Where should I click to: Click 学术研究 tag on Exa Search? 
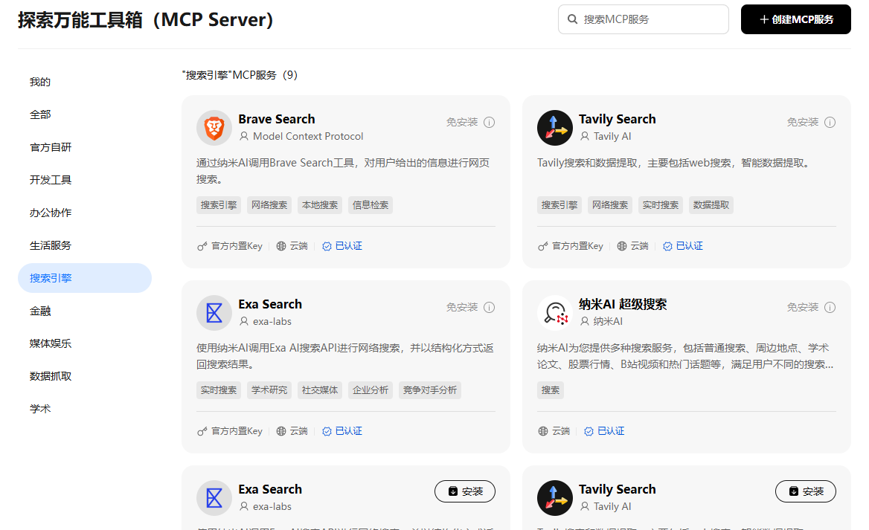coord(269,390)
